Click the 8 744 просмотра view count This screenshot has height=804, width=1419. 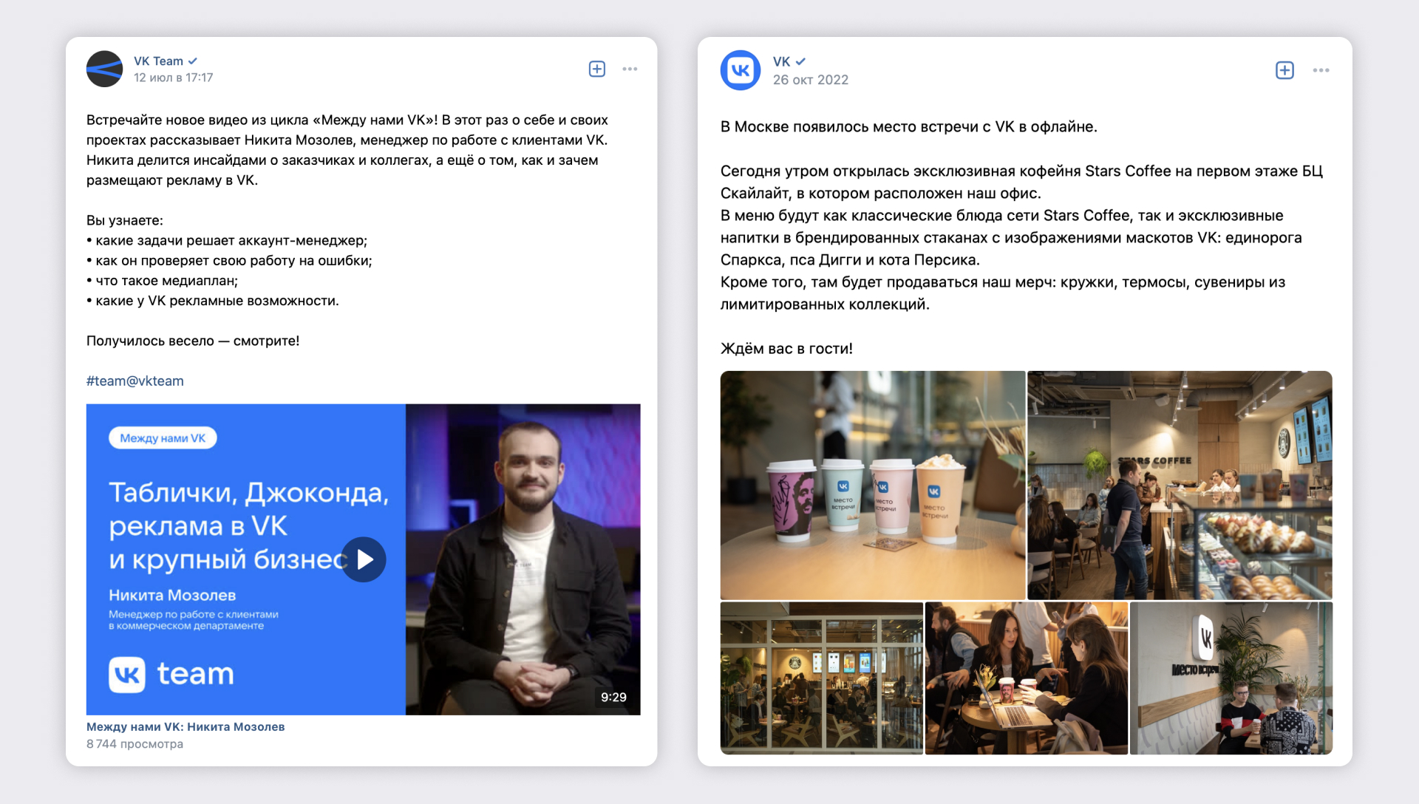135,743
